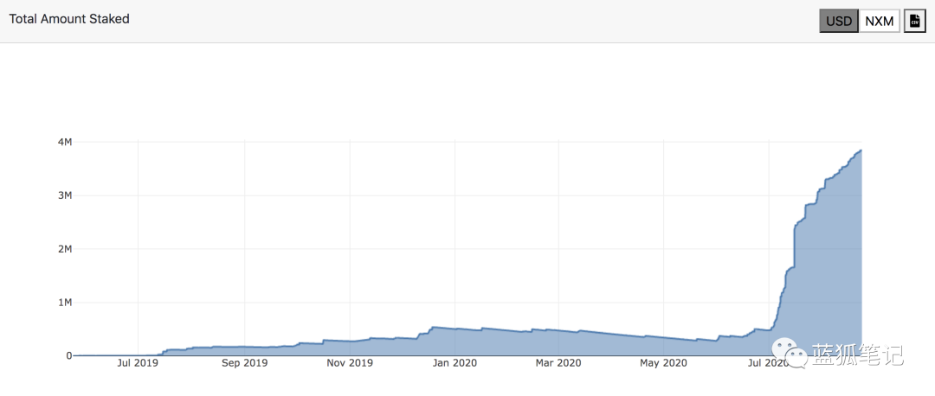935x396 pixels.
Task: Click the 3M y-axis label
Action: (64, 195)
